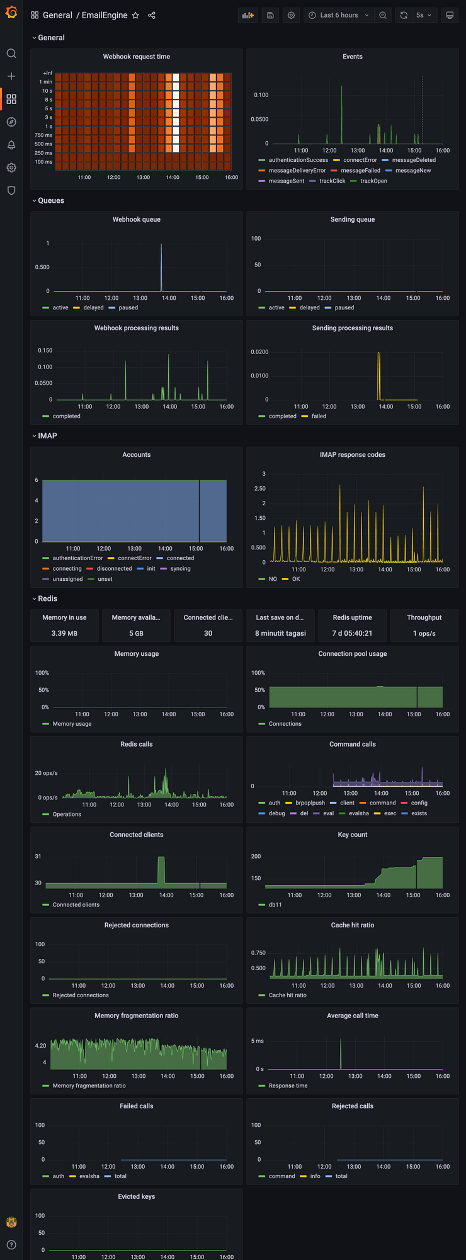Open the Throughput stat panel title

tap(424, 617)
